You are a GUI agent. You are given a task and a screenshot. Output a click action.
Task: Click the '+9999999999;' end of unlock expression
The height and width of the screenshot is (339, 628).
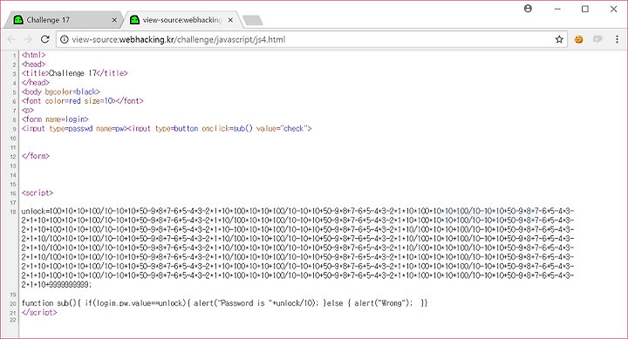(x=69, y=285)
